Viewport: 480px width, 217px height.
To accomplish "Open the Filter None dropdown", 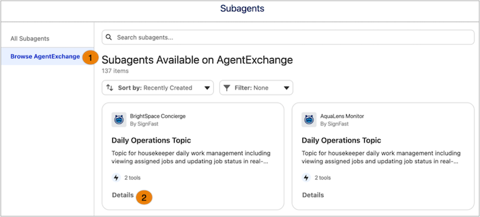I will click(256, 88).
